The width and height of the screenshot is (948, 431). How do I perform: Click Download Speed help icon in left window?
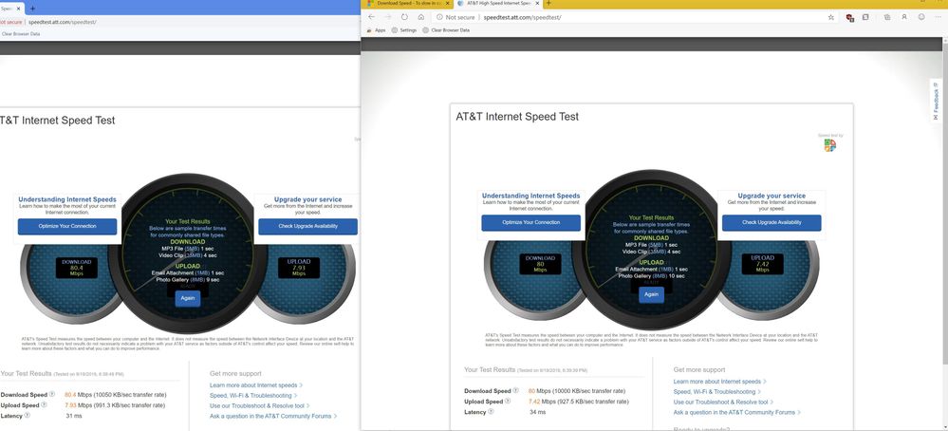[x=52, y=394]
